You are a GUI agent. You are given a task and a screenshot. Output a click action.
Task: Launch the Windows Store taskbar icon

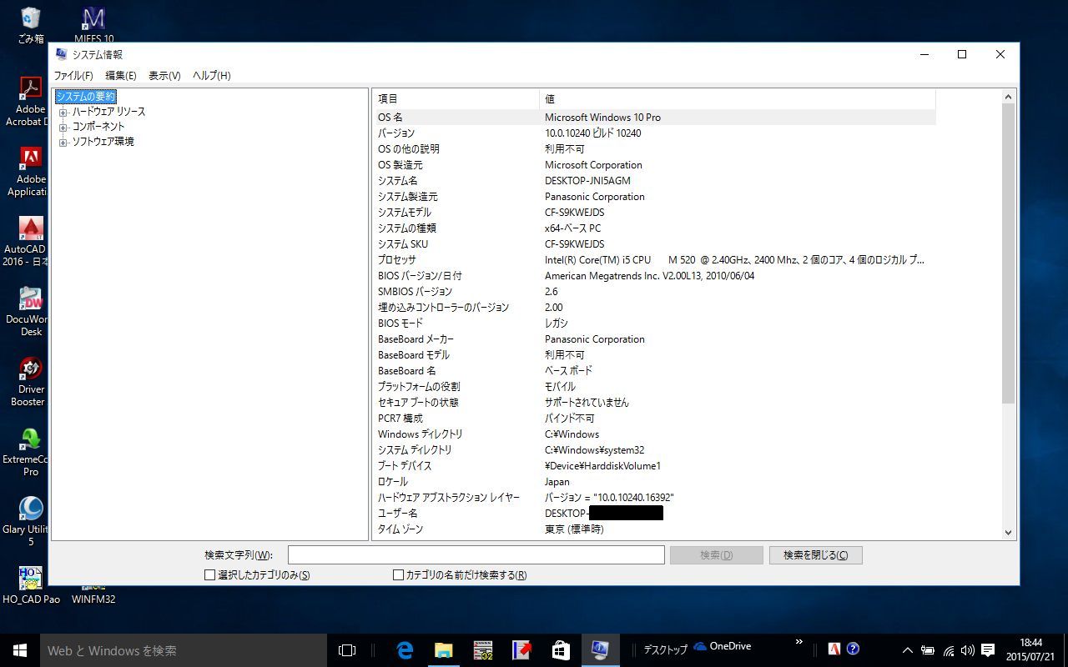(561, 649)
